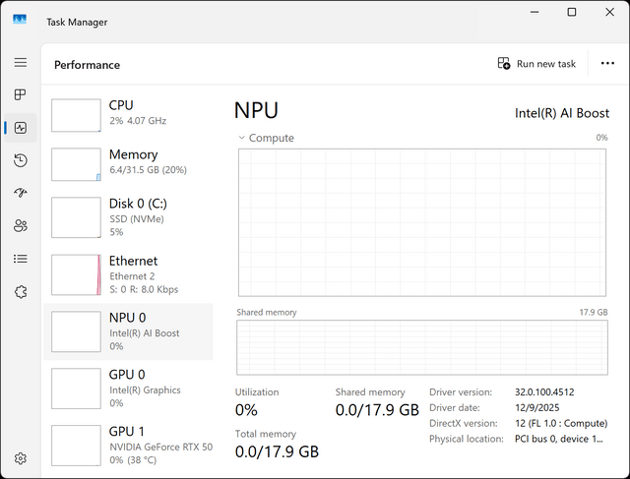630x479 pixels.
Task: Select the GPU 1 NVIDIA GeForce entry
Action: tap(128, 446)
